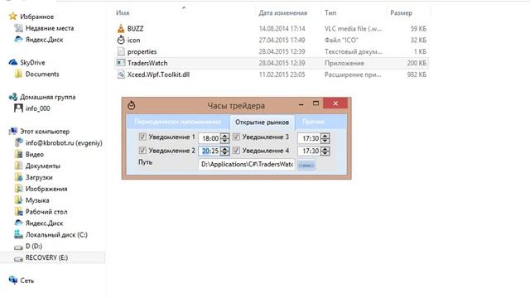530x298 pixels.
Task: Click the Путь path input field
Action: click(x=247, y=164)
